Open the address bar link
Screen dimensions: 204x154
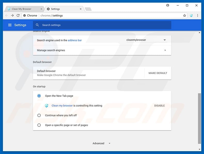(x=75, y=40)
